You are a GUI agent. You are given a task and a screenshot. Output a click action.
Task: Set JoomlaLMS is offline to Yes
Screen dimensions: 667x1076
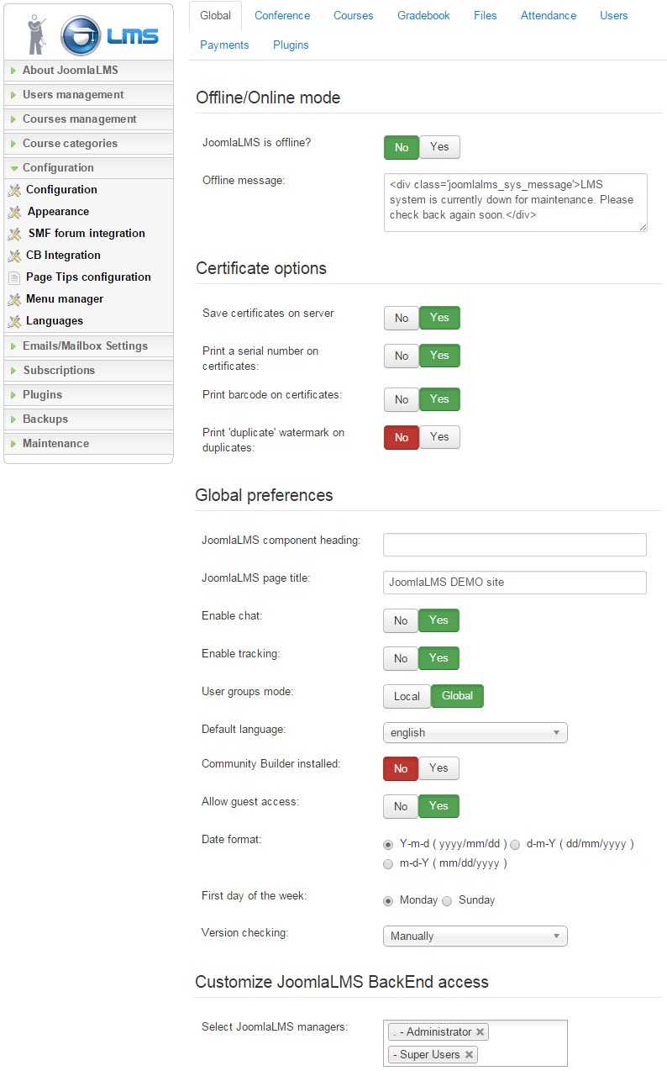(439, 147)
